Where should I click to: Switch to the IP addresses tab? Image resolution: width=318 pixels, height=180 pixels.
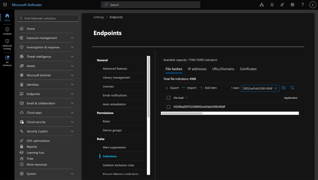pos(197,69)
